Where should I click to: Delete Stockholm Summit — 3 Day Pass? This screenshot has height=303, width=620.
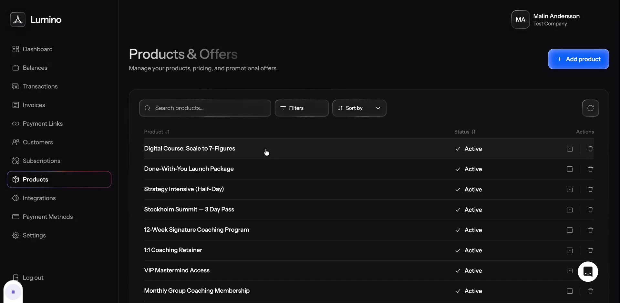point(590,210)
